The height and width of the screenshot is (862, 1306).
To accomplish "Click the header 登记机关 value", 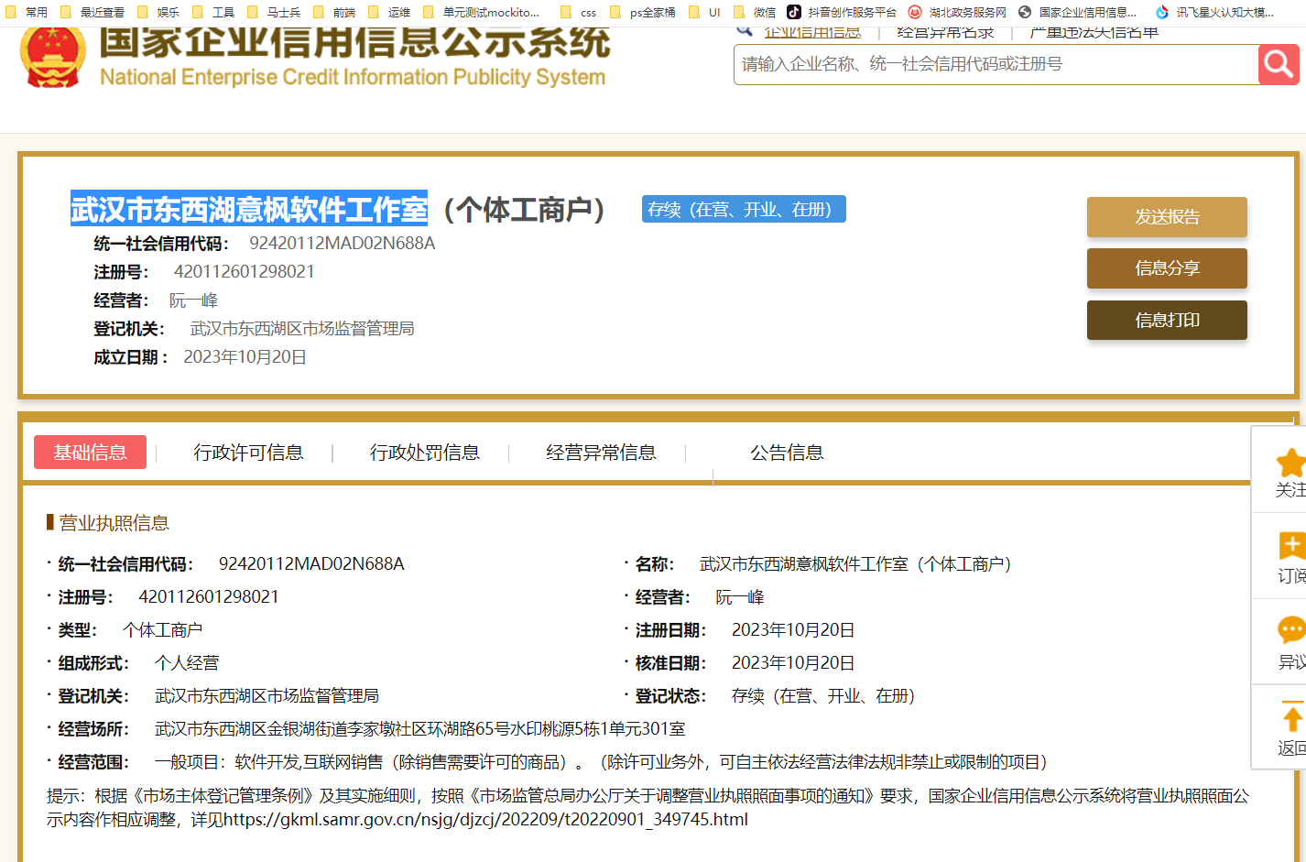I will point(302,329).
